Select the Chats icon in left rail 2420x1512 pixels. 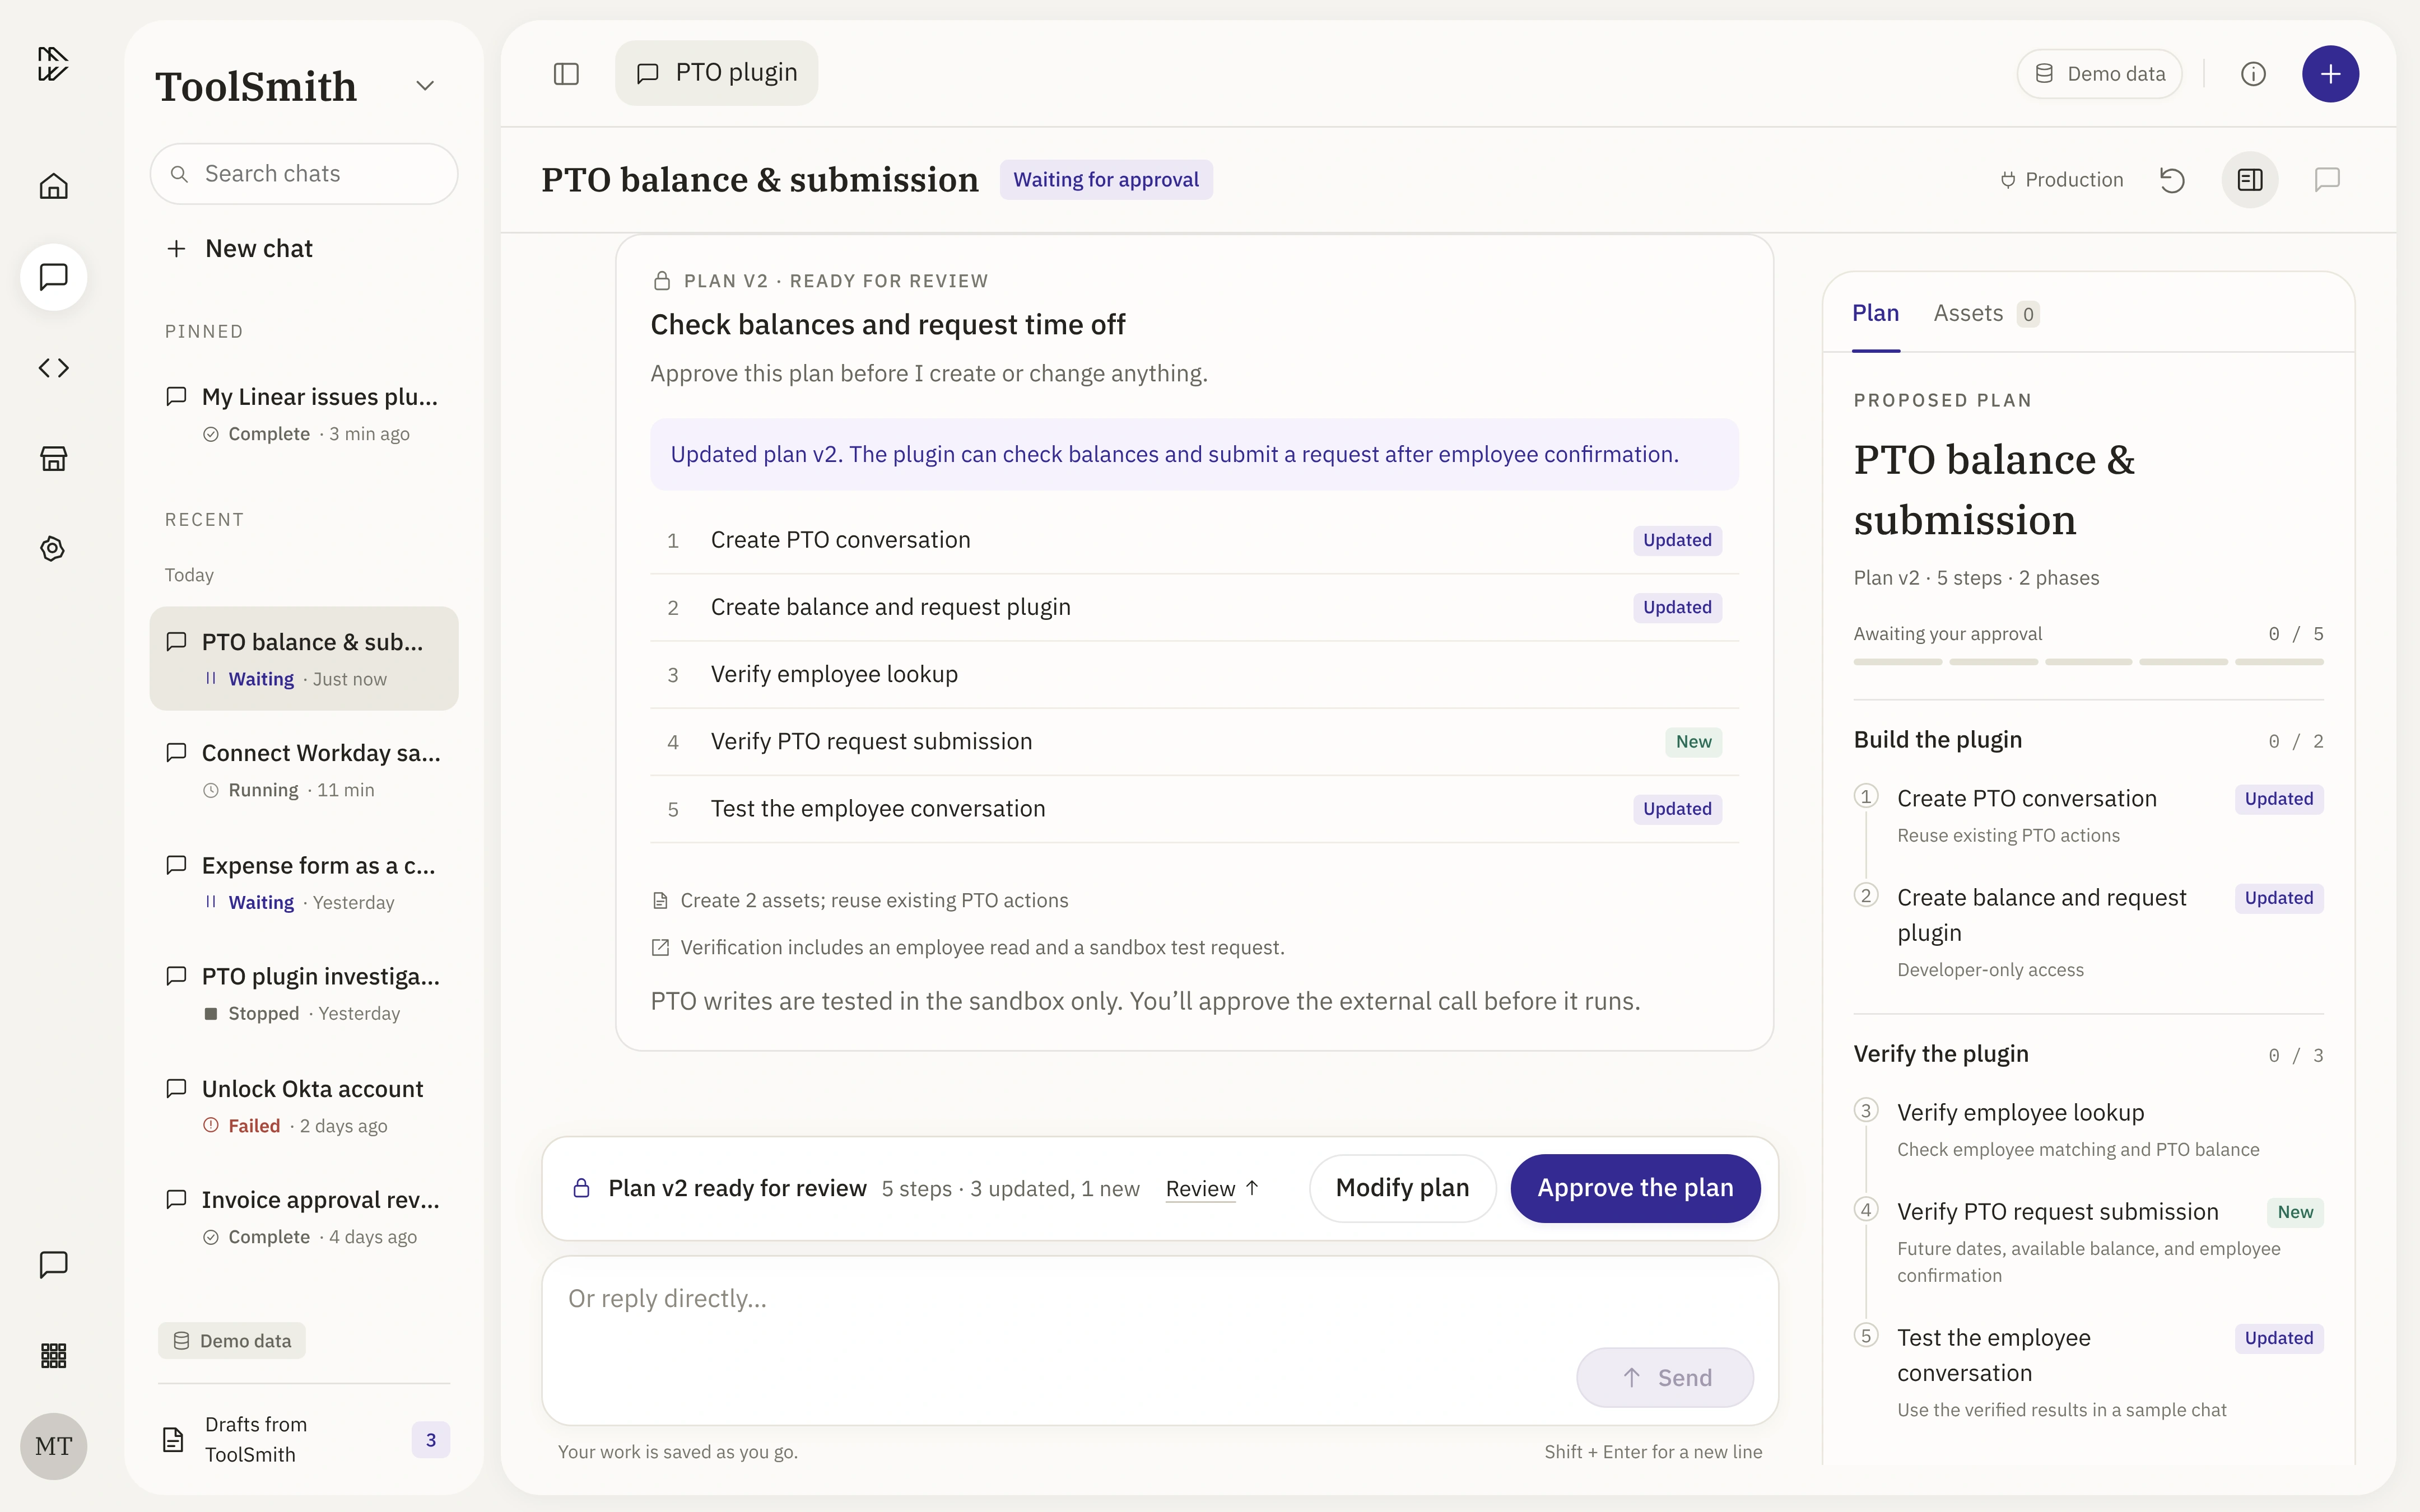pyautogui.click(x=53, y=277)
